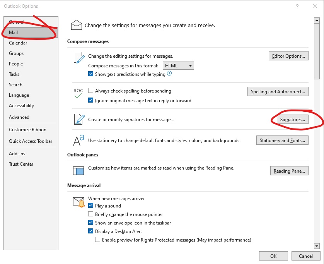
Task: Click the pencil-and-page editing settings icon
Action: click(79, 58)
